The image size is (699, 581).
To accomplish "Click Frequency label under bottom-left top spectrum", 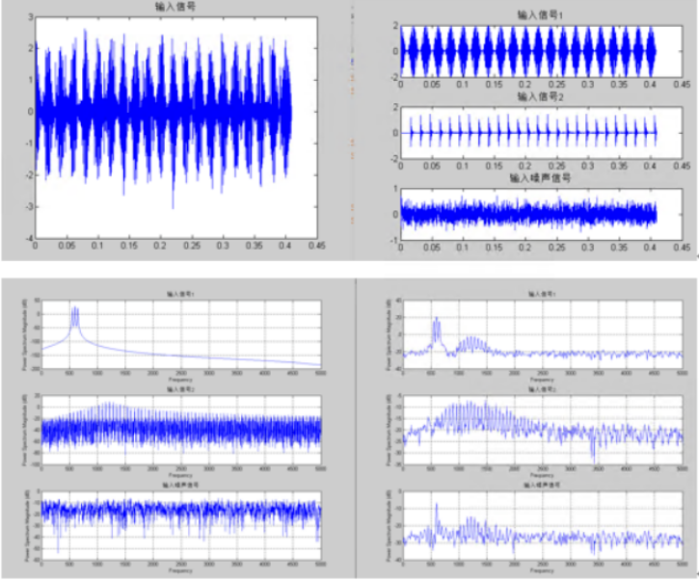I will 180,380.
